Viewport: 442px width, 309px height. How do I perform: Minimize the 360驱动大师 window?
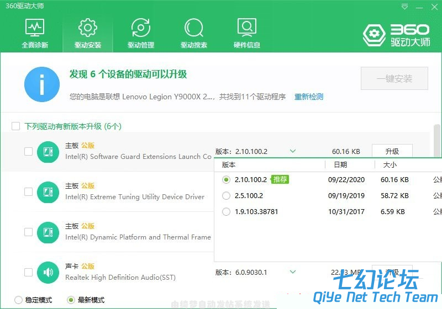coord(419,8)
